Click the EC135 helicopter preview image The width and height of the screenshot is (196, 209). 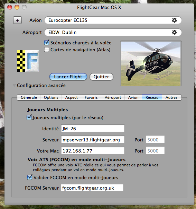tap(151, 63)
